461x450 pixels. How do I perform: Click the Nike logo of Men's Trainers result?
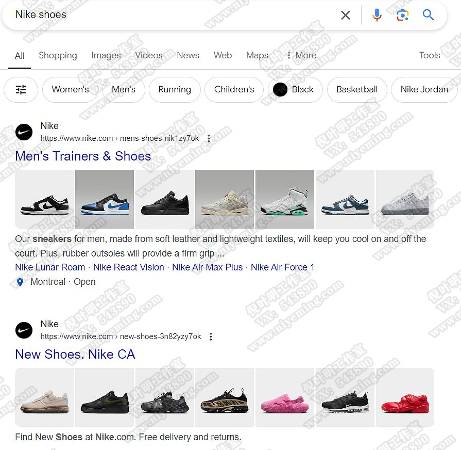coord(24,132)
